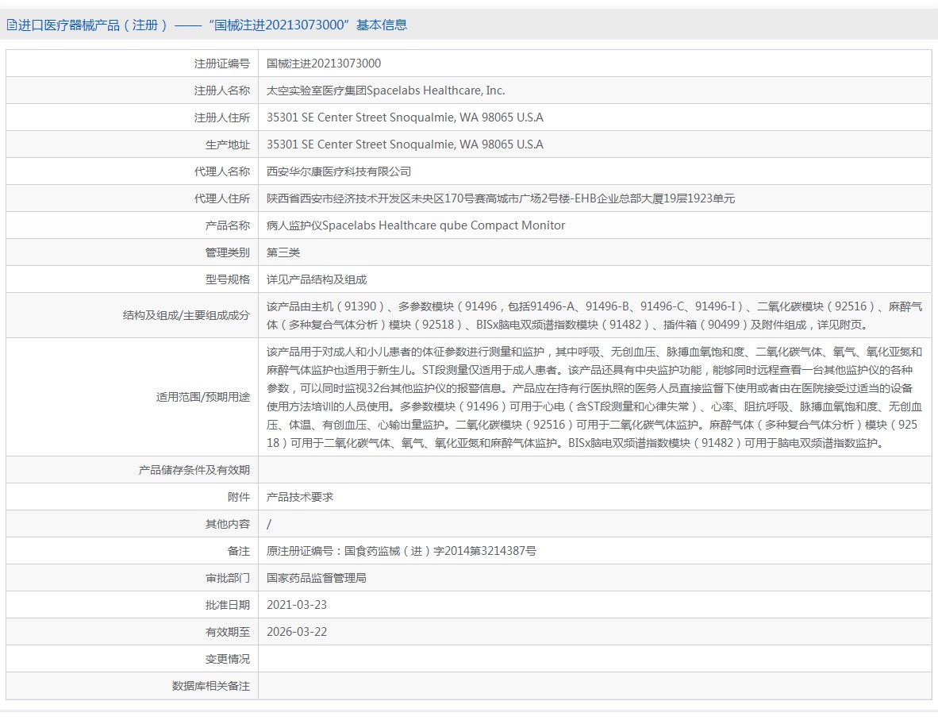
Task: Click the 备注 label
Action: click(239, 551)
